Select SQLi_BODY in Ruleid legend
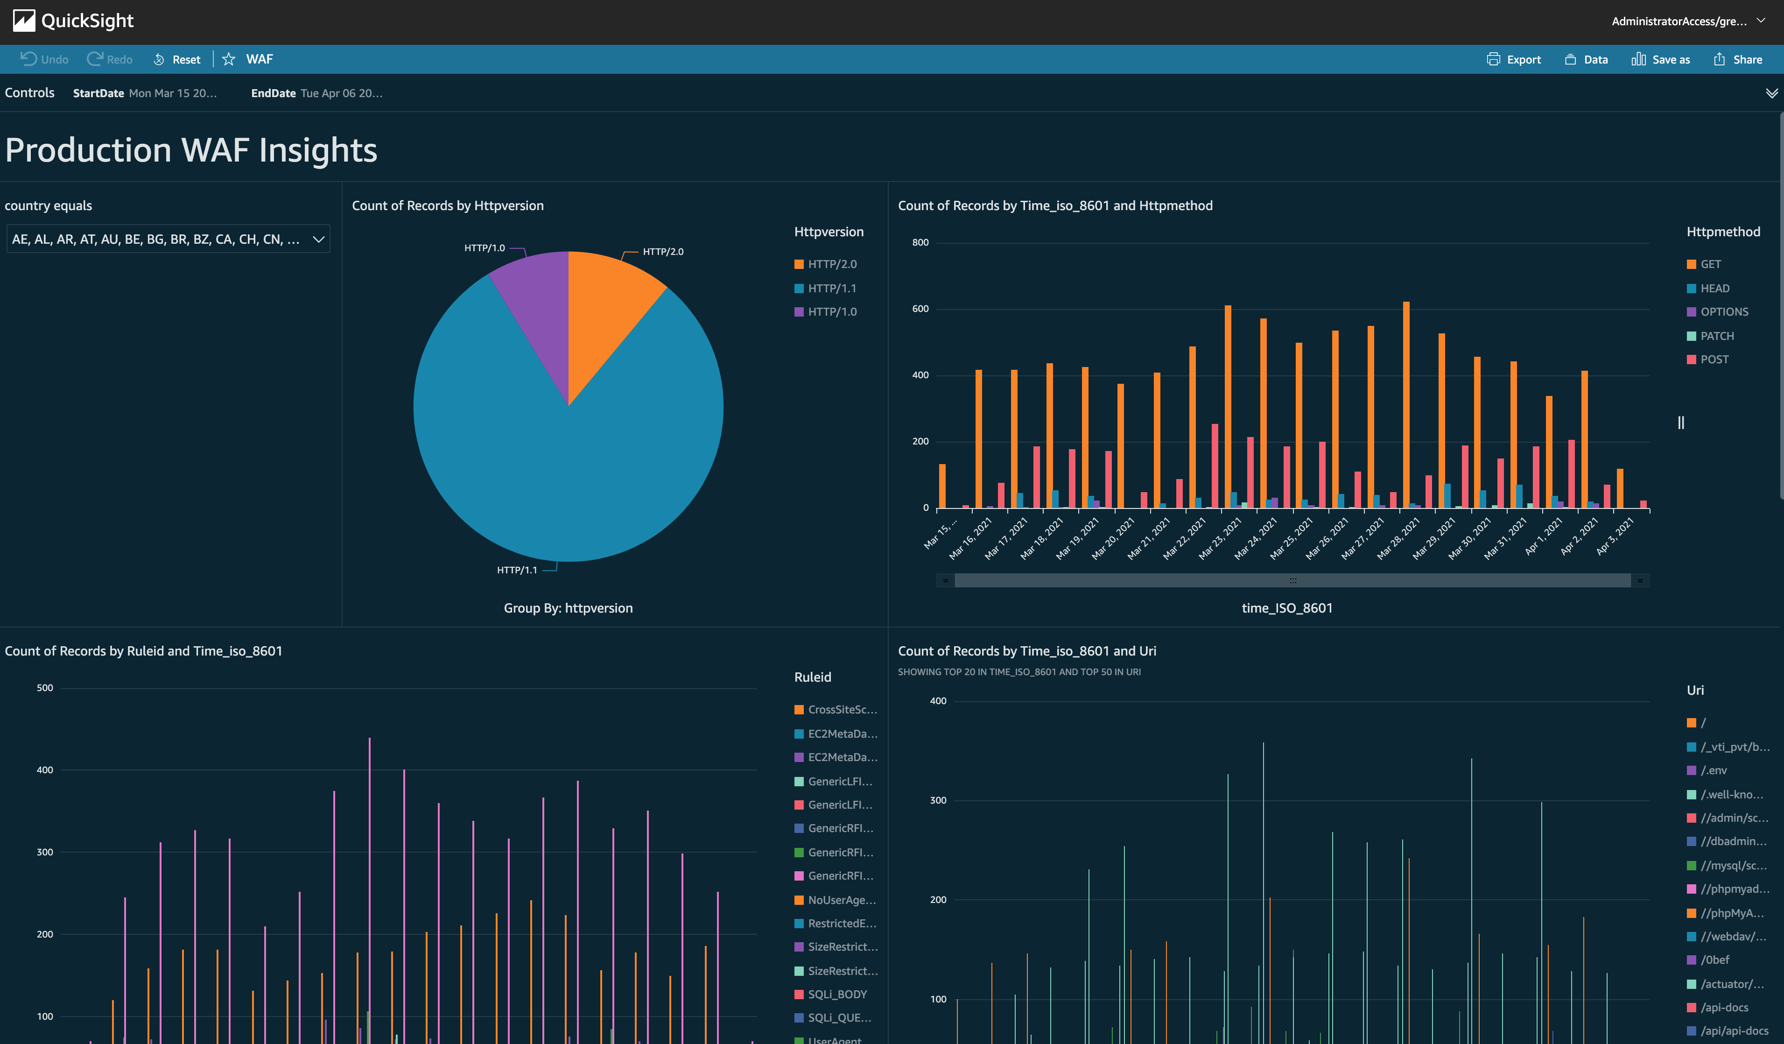 (x=830, y=995)
